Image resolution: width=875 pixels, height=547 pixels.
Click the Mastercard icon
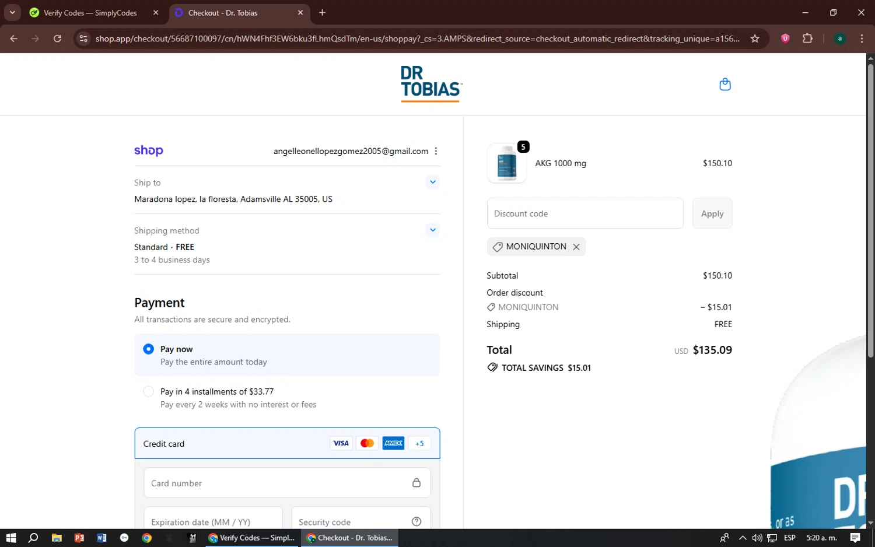pyautogui.click(x=367, y=443)
